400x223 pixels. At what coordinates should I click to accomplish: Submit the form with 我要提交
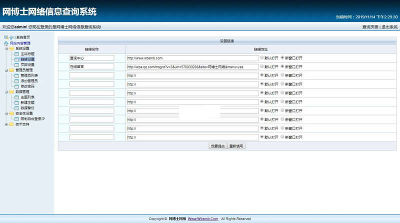[x=218, y=146]
